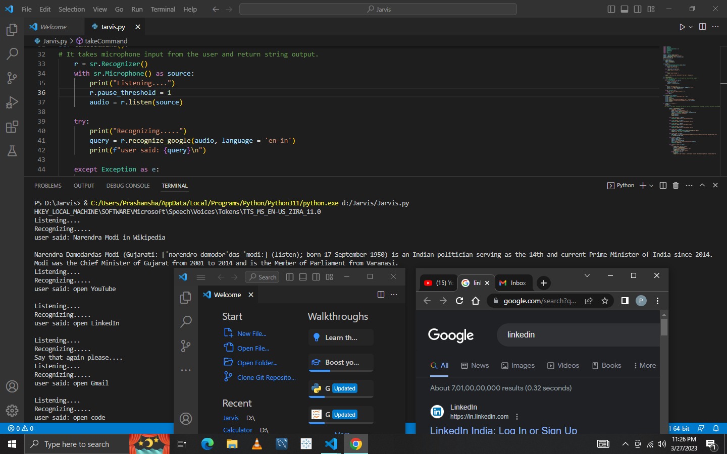
Task: Open the Terminal menu
Action: click(162, 9)
